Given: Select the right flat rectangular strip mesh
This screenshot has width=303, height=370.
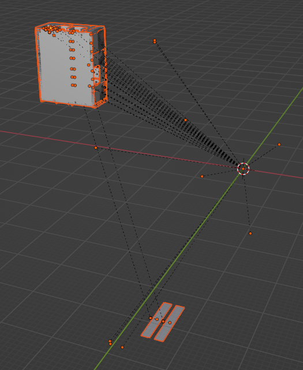Looking at the screenshot, I should [170, 323].
